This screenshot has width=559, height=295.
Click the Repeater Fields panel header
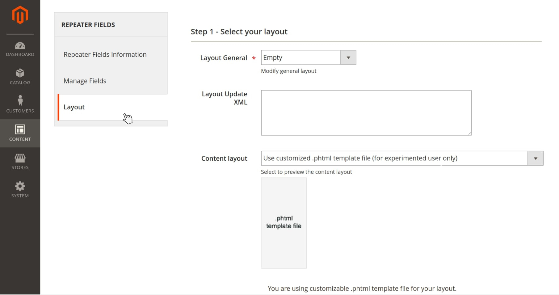88,25
